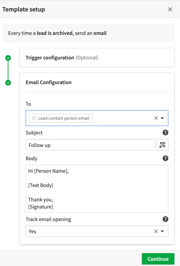Image resolution: width=180 pixels, height=266 pixels.
Task: Insert a field into the Subject line
Action: coord(162,145)
